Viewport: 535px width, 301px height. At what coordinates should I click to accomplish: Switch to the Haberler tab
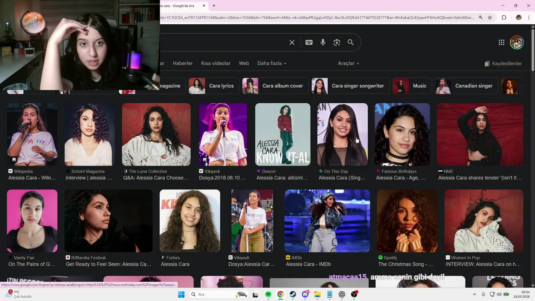[183, 63]
